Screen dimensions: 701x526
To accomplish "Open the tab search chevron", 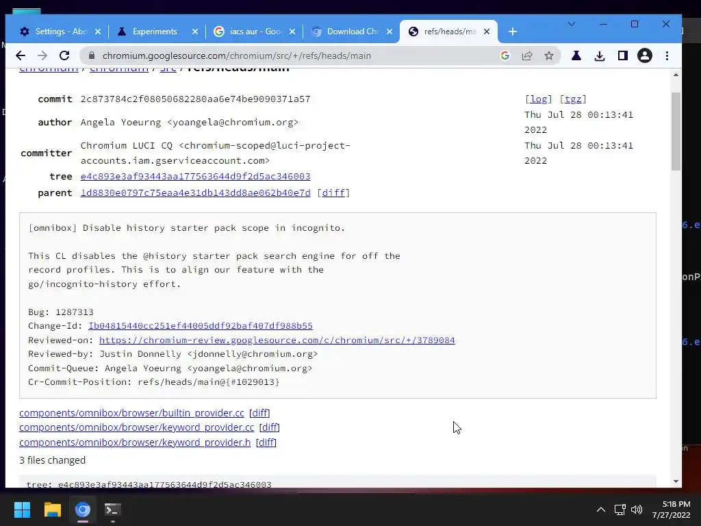I will tap(572, 24).
